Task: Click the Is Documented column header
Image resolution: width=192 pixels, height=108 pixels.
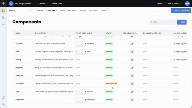Action: coord(130,33)
